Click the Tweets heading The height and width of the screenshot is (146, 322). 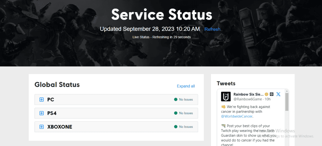click(226, 83)
